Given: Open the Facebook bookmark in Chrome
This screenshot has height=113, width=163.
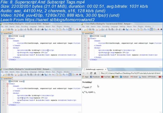Looking at the screenshot, I should pos(95,77).
